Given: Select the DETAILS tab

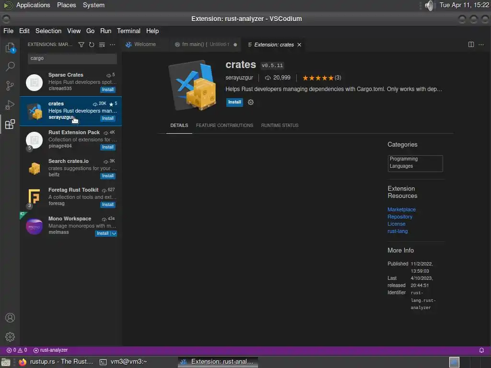Looking at the screenshot, I should 179,126.
